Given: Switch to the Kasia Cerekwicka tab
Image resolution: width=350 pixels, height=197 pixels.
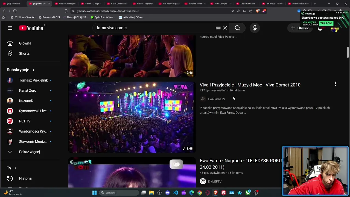Looking at the screenshot, I should pos(117,4).
